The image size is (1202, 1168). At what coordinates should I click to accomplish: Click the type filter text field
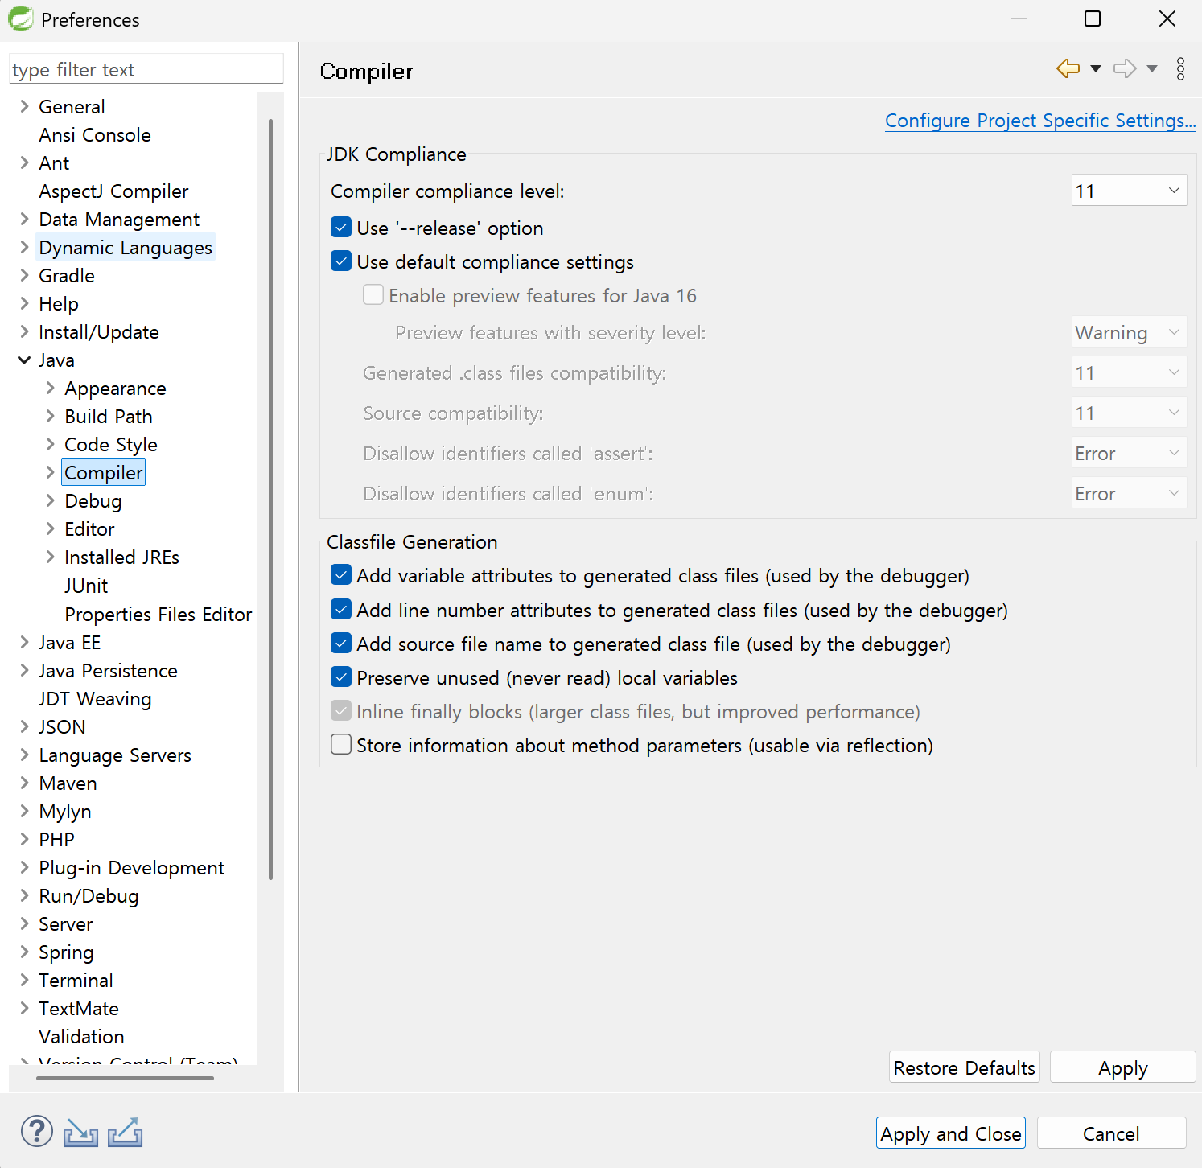pyautogui.click(x=146, y=69)
